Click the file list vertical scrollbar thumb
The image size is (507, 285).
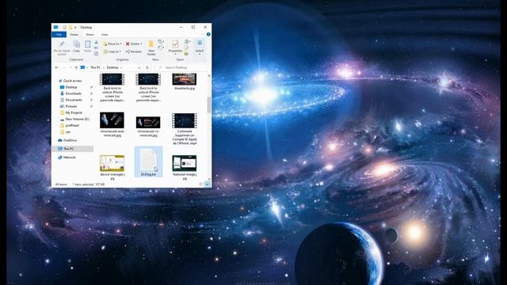(x=209, y=105)
